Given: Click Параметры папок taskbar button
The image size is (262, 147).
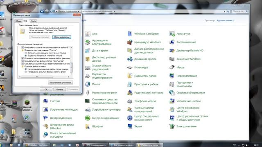Looking at the screenshot, I should tap(149, 145).
